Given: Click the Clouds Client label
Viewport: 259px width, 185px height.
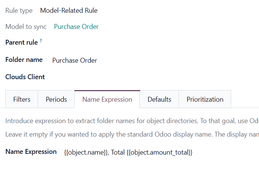Looking at the screenshot, I should coord(25,77).
